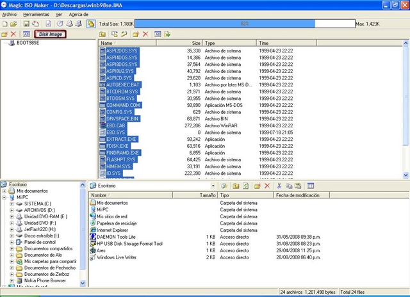This screenshot has width=410, height=297.
Task: Click the Total Size capacity progress bar
Action: click(243, 24)
